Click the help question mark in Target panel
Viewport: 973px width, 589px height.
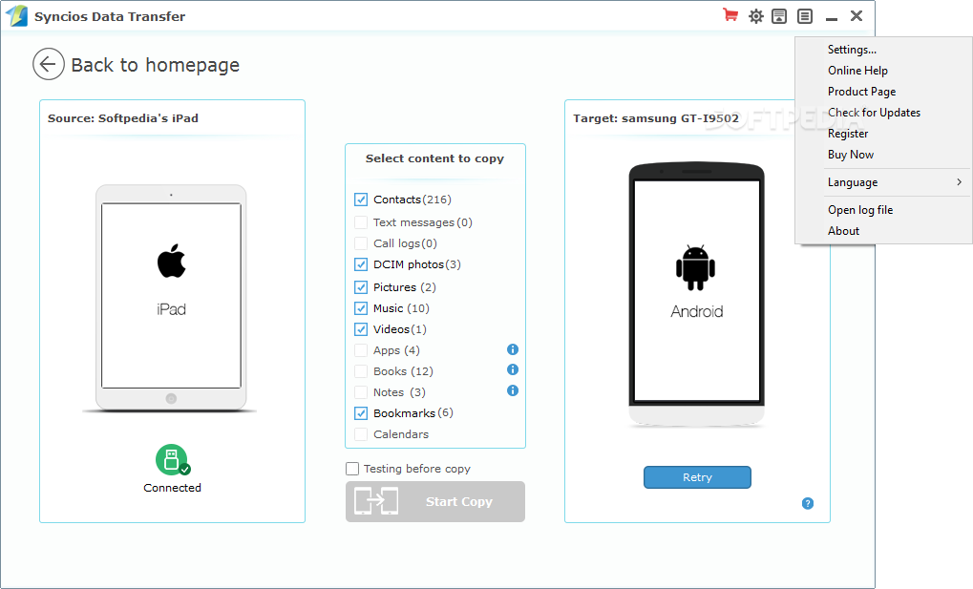(x=807, y=503)
